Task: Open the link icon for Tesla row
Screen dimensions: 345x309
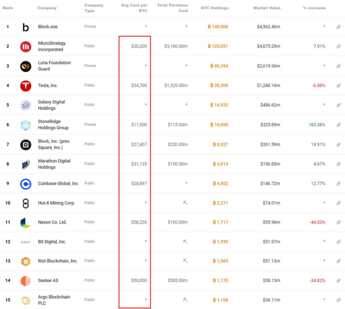Action: click(x=339, y=86)
